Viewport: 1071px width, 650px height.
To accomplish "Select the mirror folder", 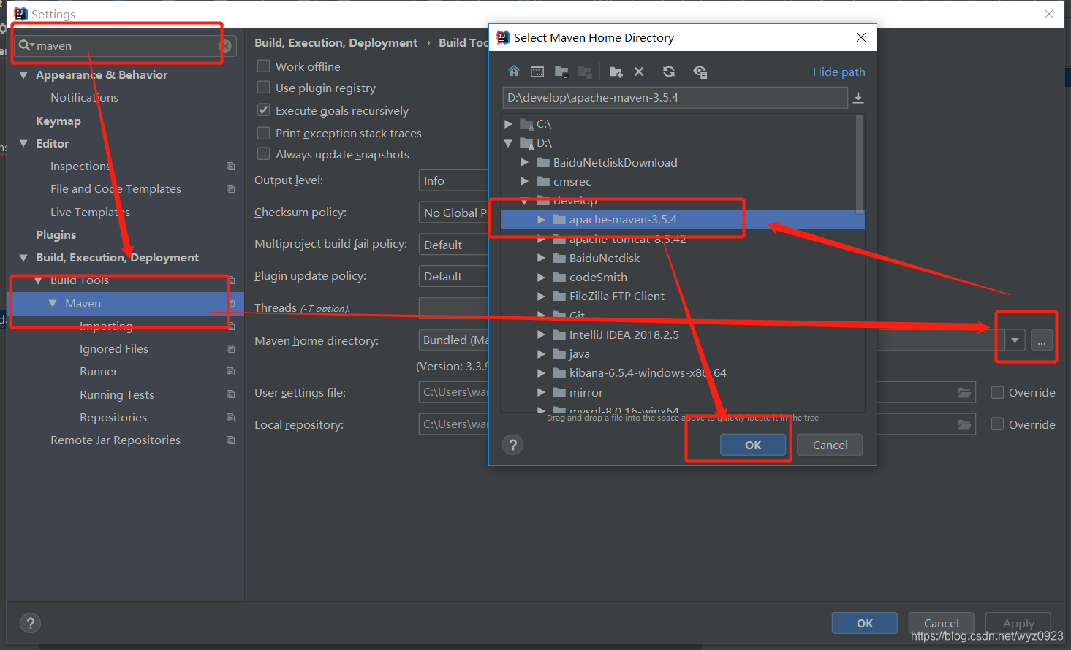I will 586,393.
